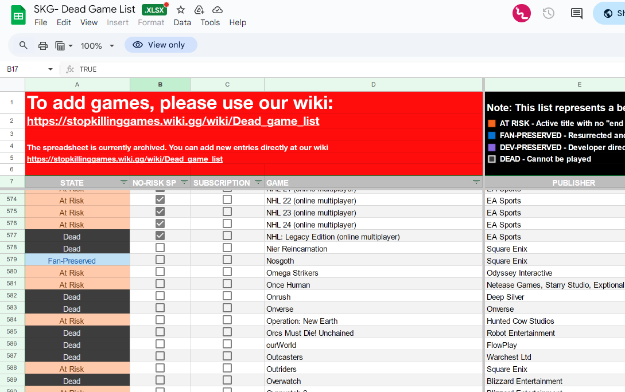Viewport: 625px width, 392px height.
Task: Select the ourWorld game cell
Action: [374, 344]
